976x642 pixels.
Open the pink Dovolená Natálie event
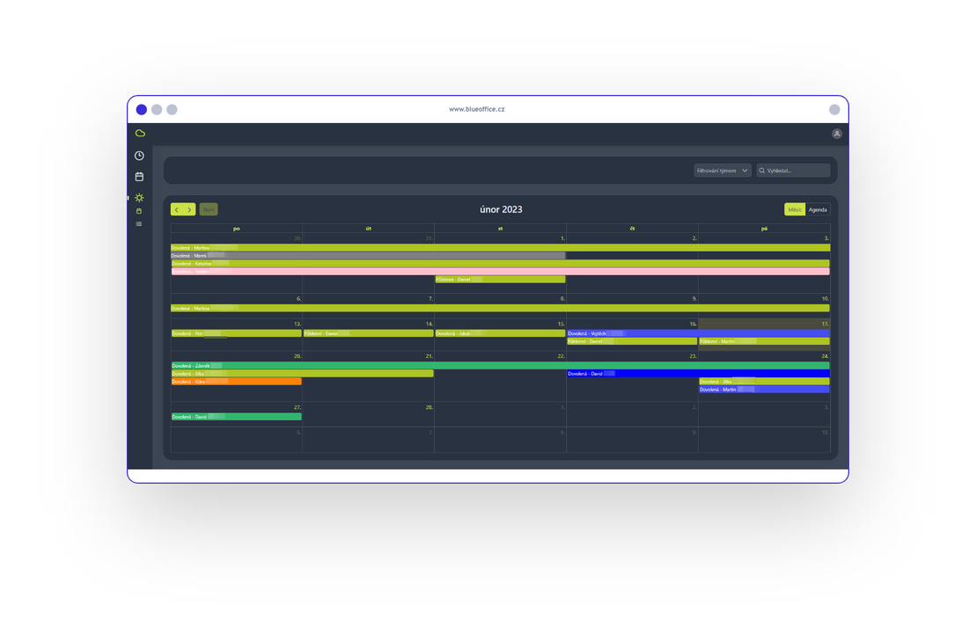[x=500, y=272]
